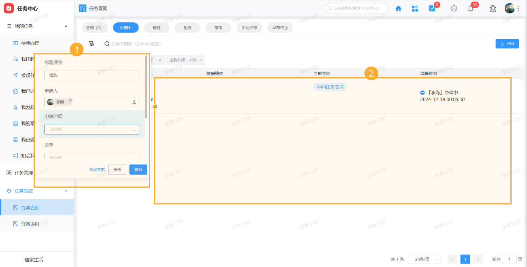
Task: Click the customer service headset icon
Action: coord(493,9)
